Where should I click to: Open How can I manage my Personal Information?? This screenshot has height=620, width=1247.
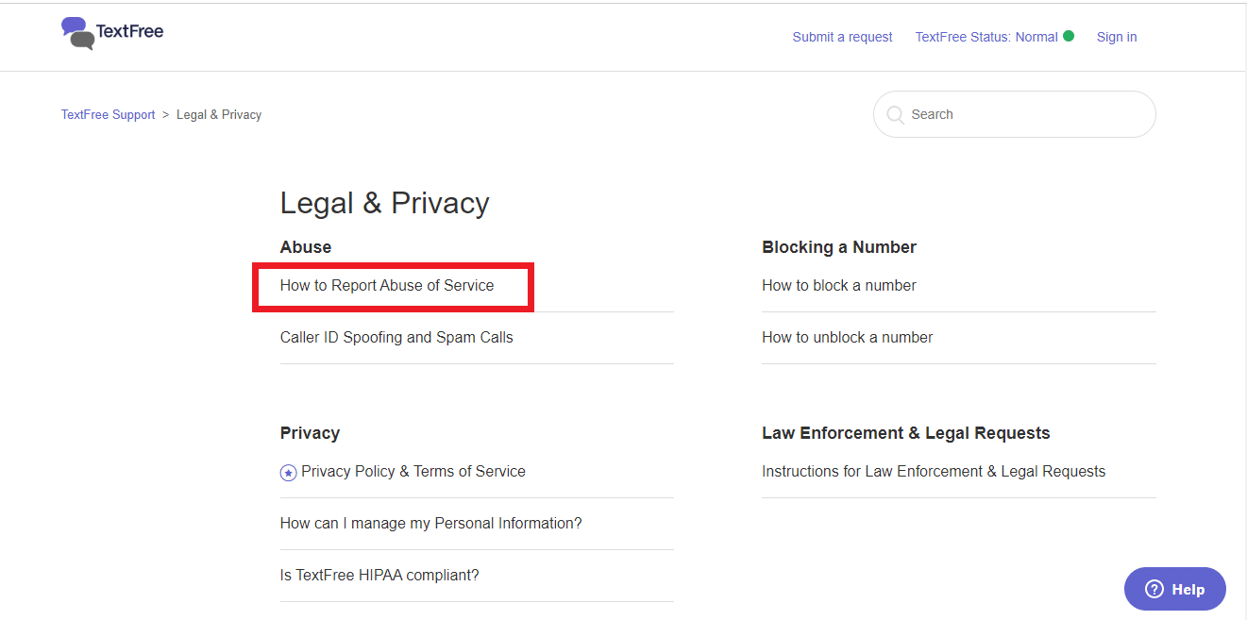431,523
